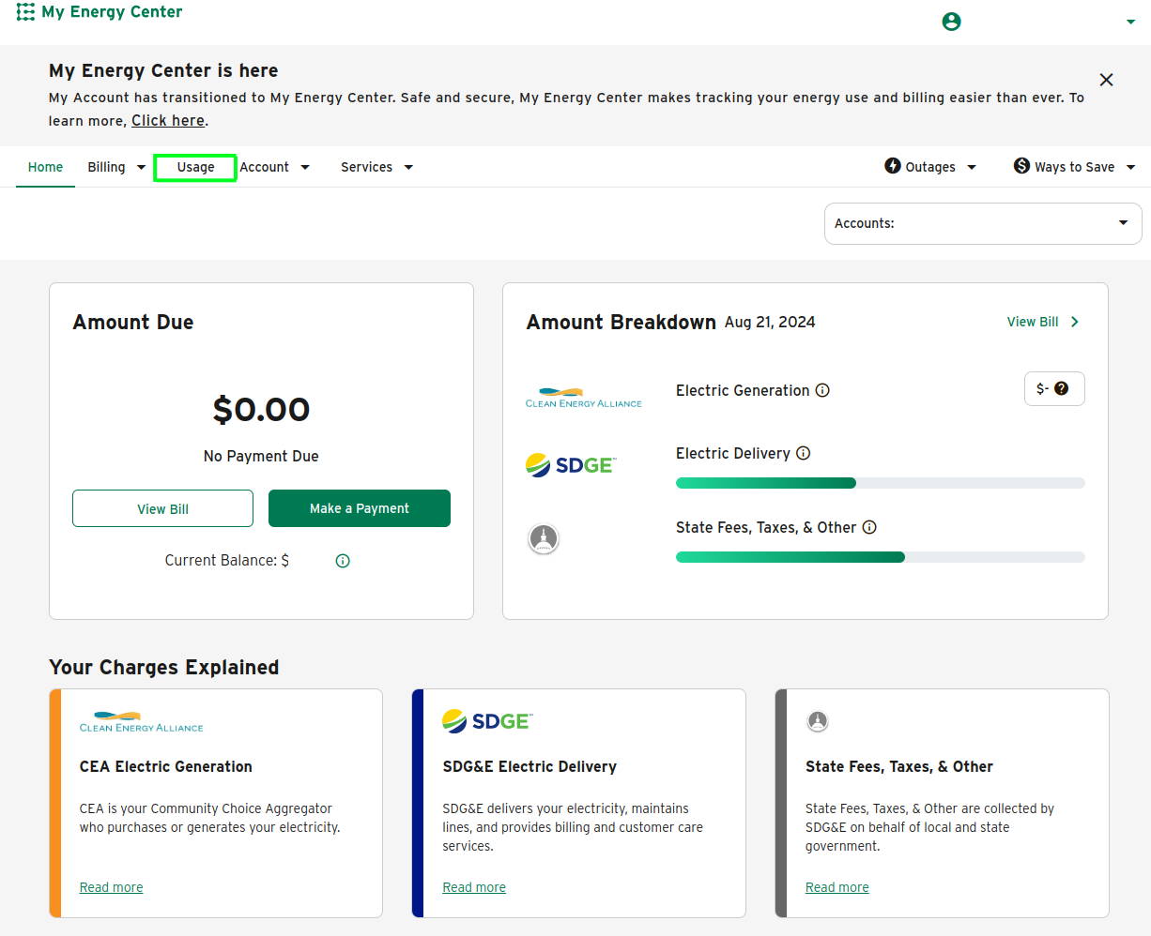1151x936 pixels.
Task: Expand the Account dropdown arrow
Action: (305, 167)
